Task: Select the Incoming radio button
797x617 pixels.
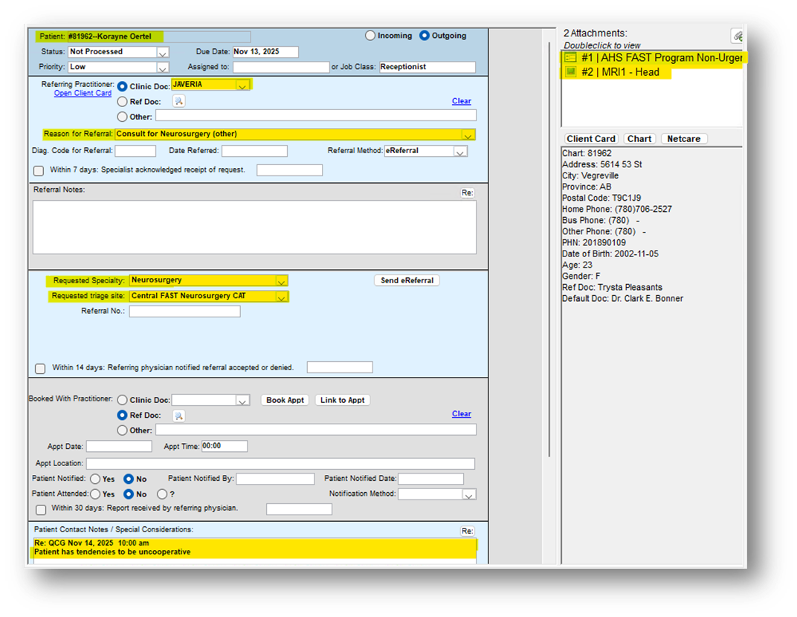Action: (370, 36)
